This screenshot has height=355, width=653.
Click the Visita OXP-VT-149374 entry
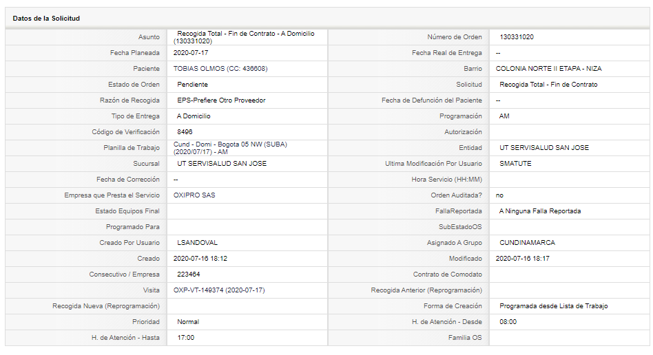[x=219, y=290]
